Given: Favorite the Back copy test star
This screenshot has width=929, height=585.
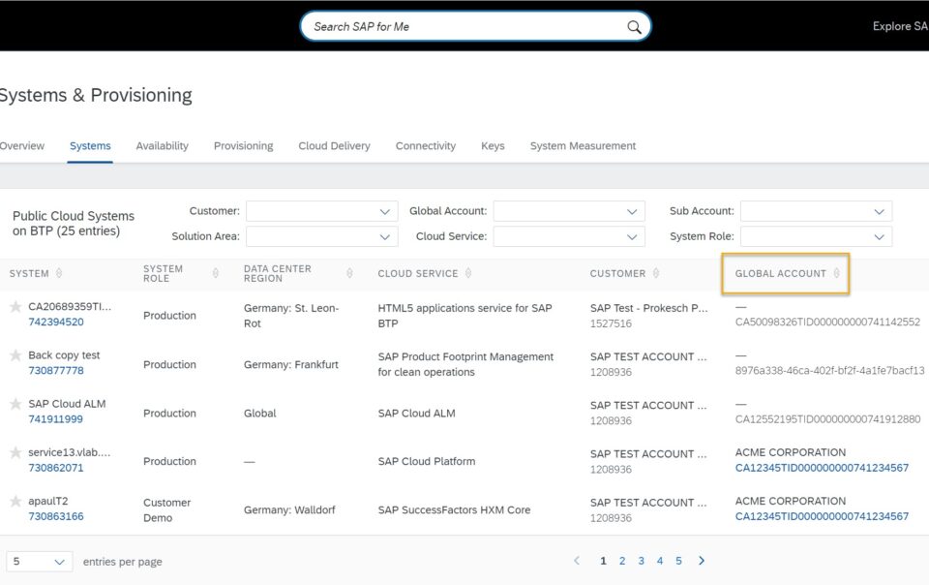Looking at the screenshot, I should click(15, 355).
